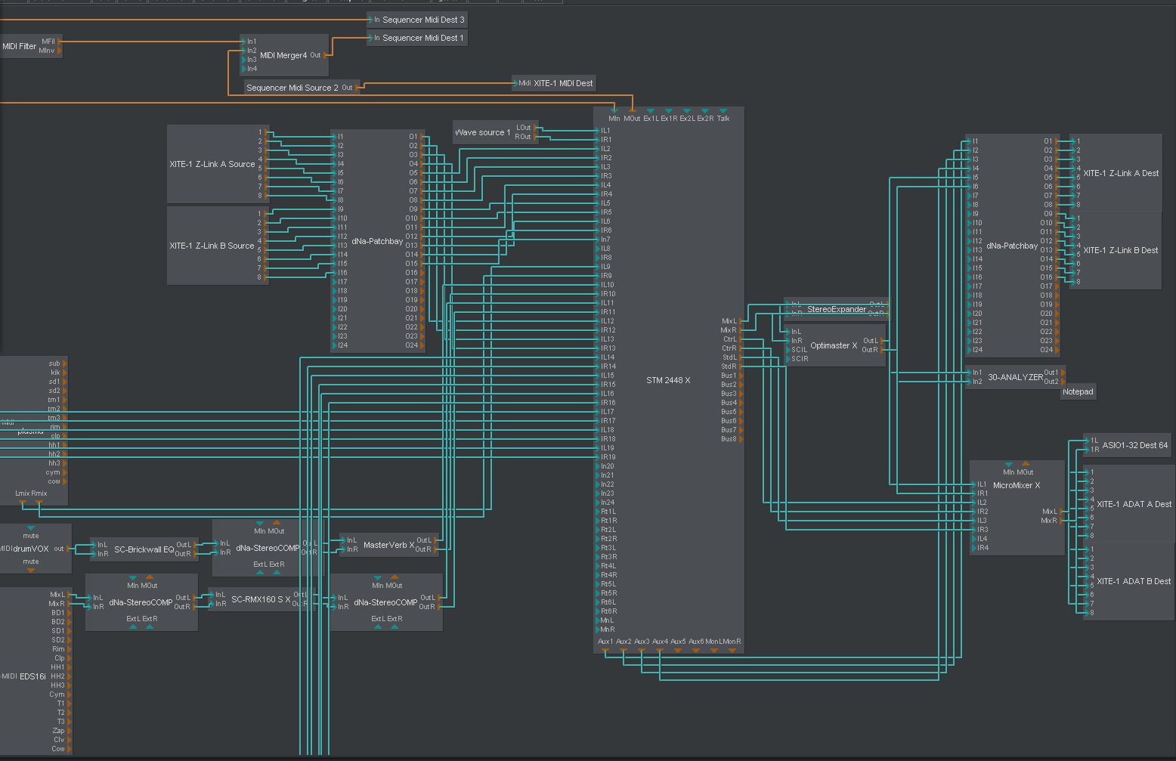Click the In port of Sequencer Midi Dest 3
The height and width of the screenshot is (761, 1176).
tap(370, 20)
